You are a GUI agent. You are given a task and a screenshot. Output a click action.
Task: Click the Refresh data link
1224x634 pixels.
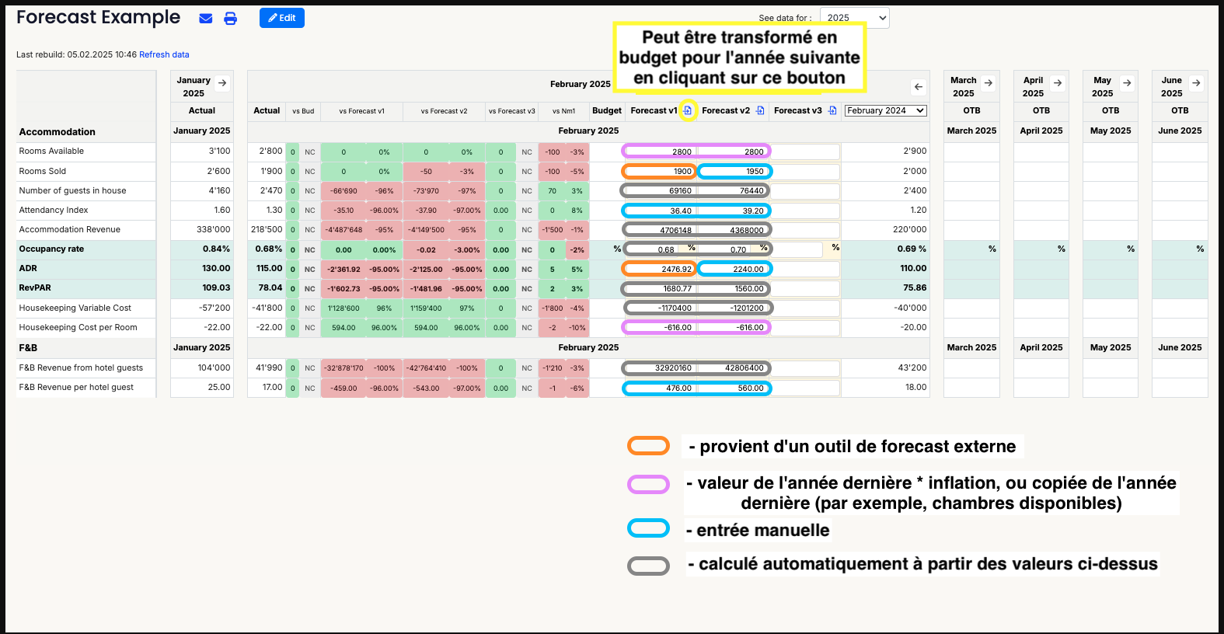click(164, 54)
